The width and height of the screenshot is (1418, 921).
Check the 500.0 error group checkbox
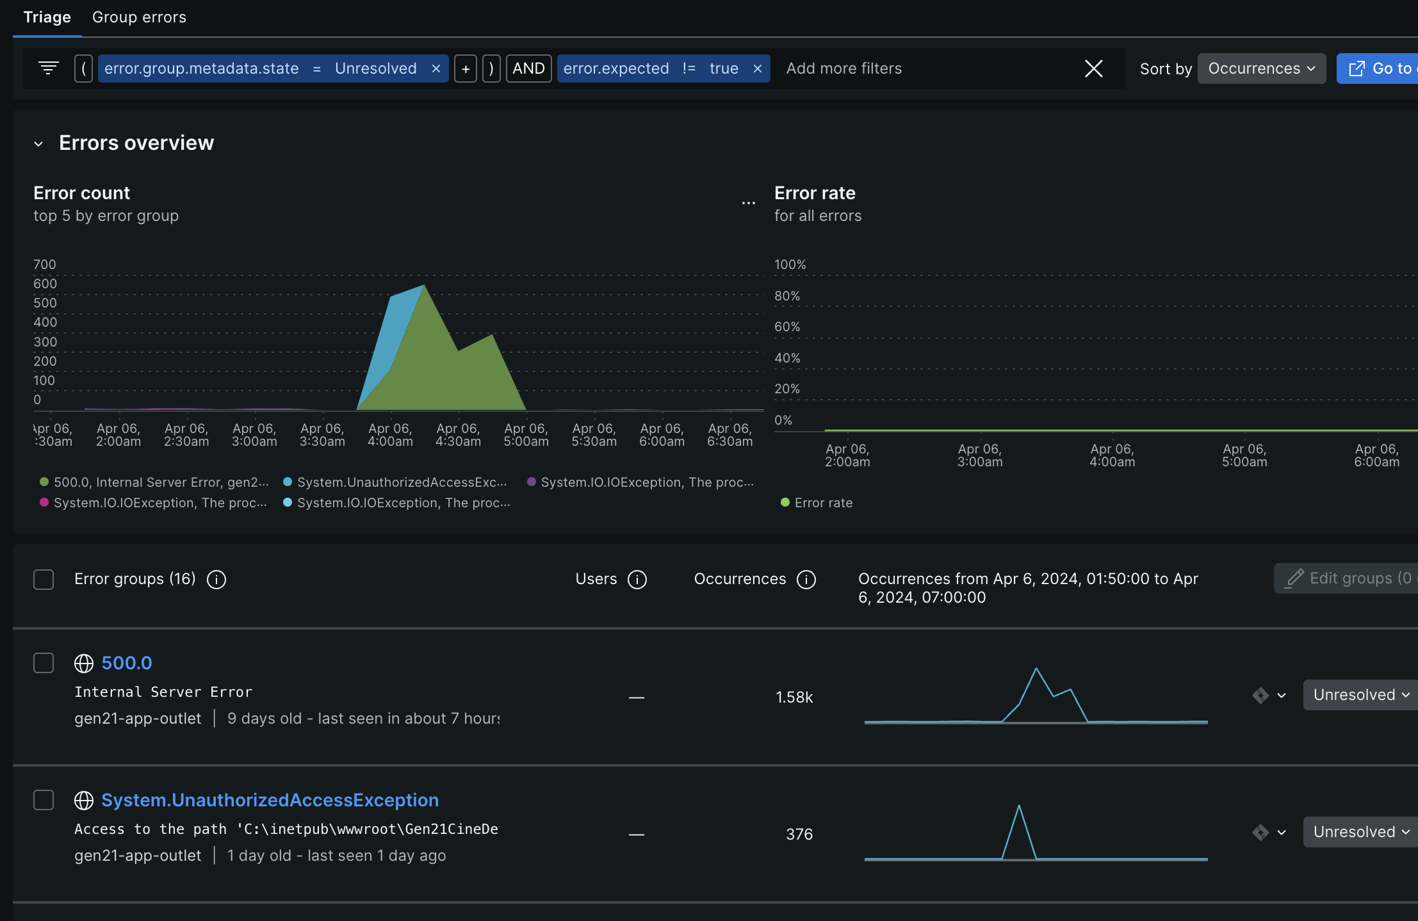(x=44, y=663)
